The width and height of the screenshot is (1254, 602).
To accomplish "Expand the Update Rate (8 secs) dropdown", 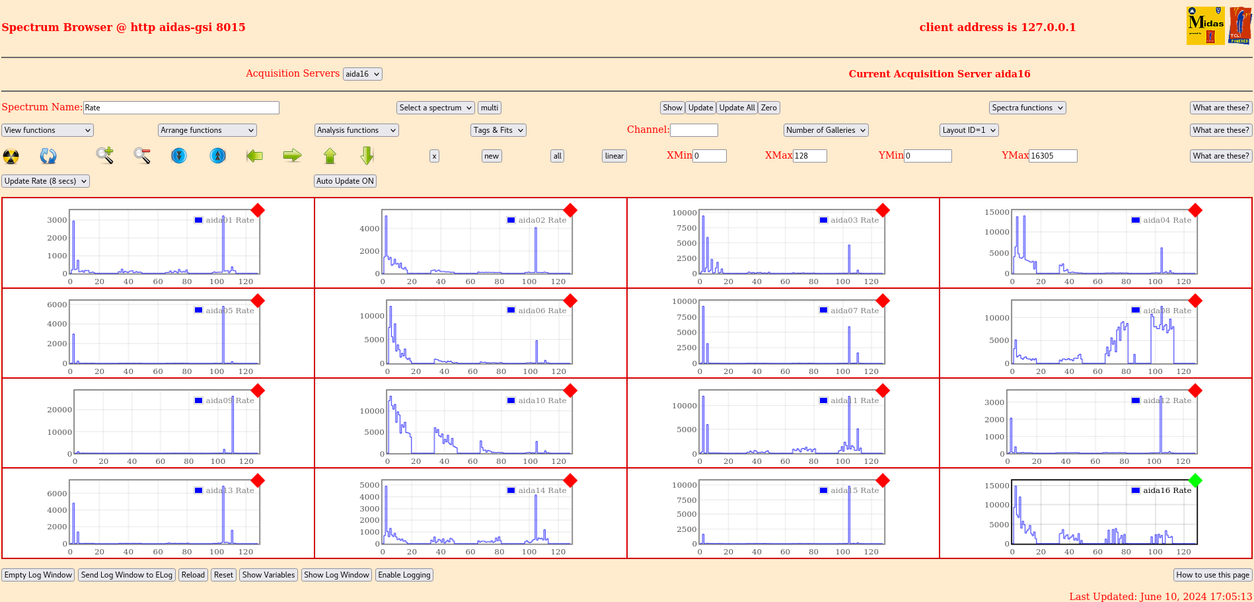I will point(46,181).
